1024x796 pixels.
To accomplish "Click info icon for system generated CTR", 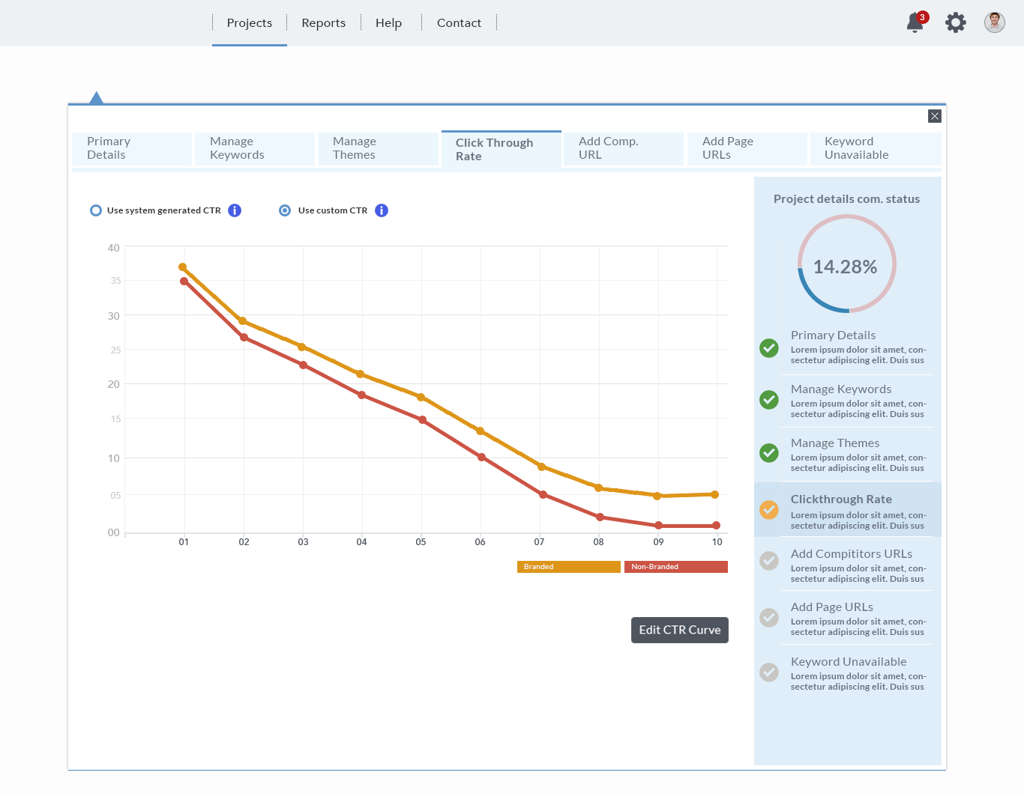I will click(235, 210).
